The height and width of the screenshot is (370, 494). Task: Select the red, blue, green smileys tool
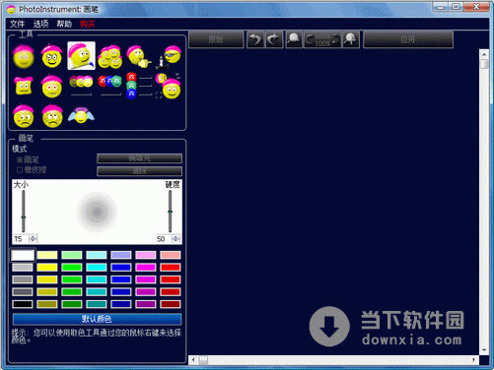[x=110, y=86]
